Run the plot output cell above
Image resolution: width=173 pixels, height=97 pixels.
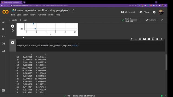[x=13, y=26]
